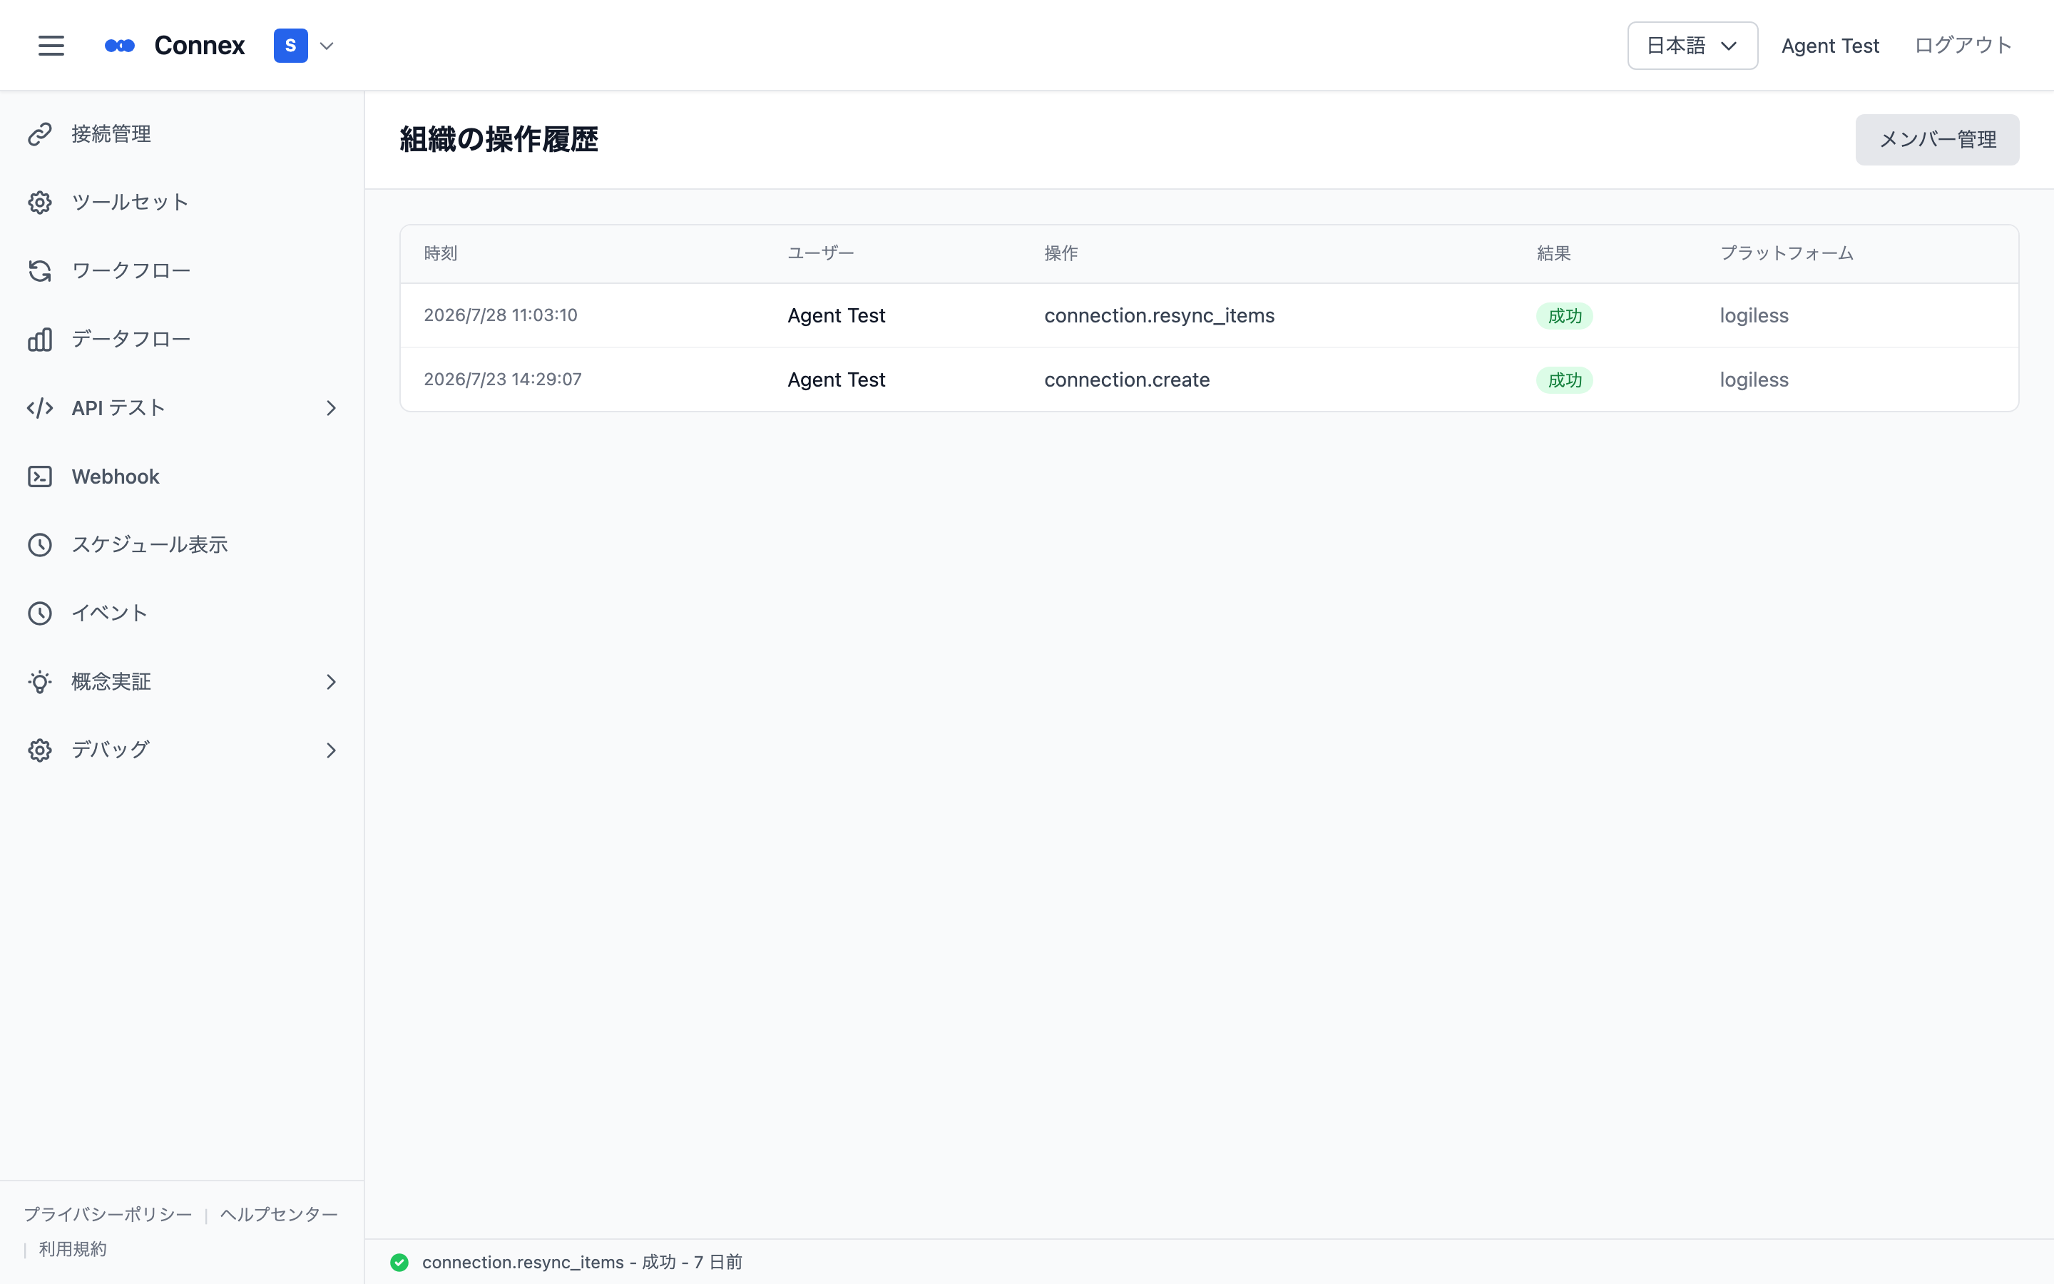
Task: Select データフロー in the sidebar
Action: click(x=183, y=340)
